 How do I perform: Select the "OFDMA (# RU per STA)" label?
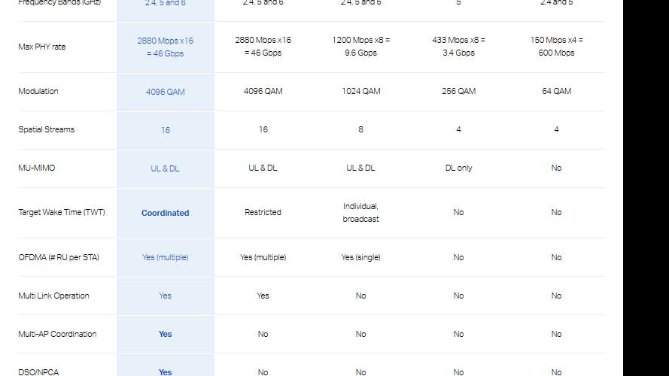[x=59, y=258]
